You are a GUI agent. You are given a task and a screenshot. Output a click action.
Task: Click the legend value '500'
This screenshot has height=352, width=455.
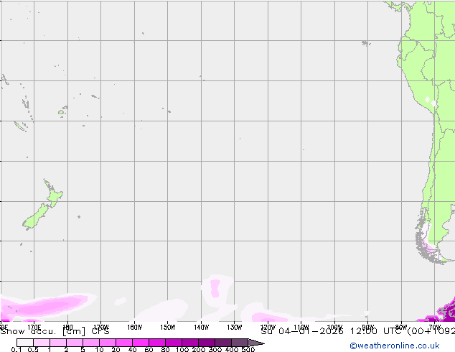[x=248, y=349]
